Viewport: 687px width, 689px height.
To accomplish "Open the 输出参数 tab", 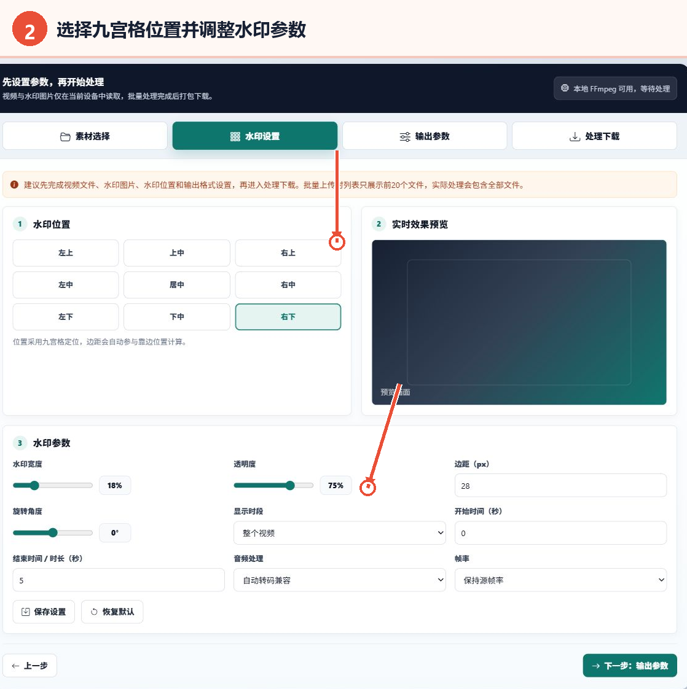I will (425, 136).
